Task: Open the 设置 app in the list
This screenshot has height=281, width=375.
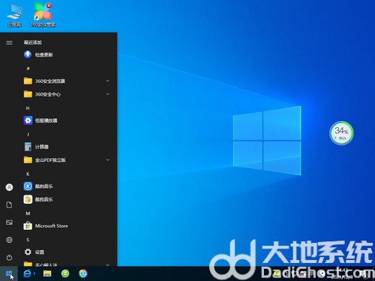Action: point(67,252)
